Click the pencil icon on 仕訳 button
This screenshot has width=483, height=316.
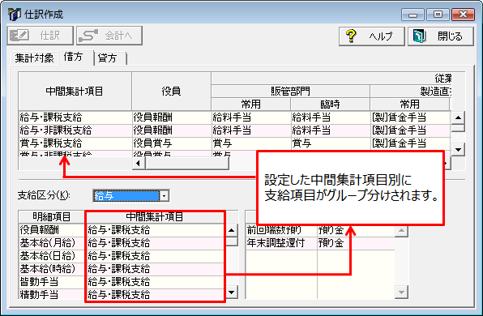19,36
